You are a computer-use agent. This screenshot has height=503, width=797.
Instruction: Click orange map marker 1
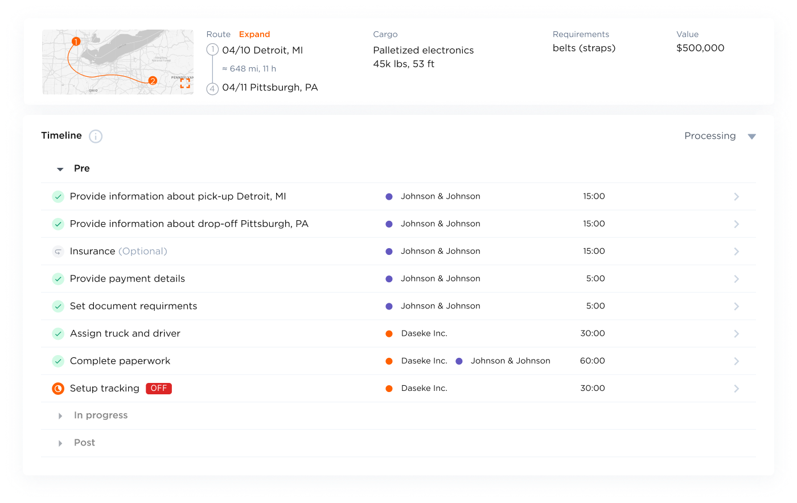[76, 42]
